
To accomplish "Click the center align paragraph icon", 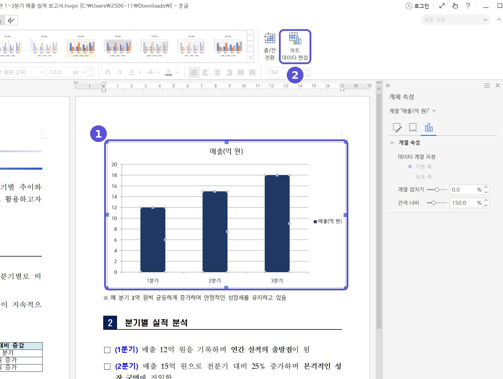I will [217, 72].
